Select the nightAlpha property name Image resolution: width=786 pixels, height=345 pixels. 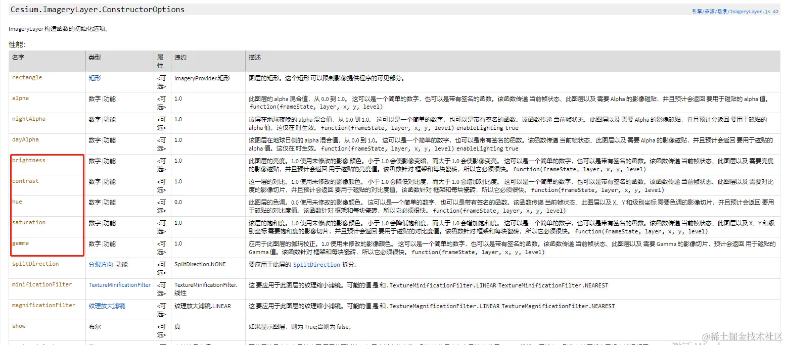pyautogui.click(x=29, y=119)
